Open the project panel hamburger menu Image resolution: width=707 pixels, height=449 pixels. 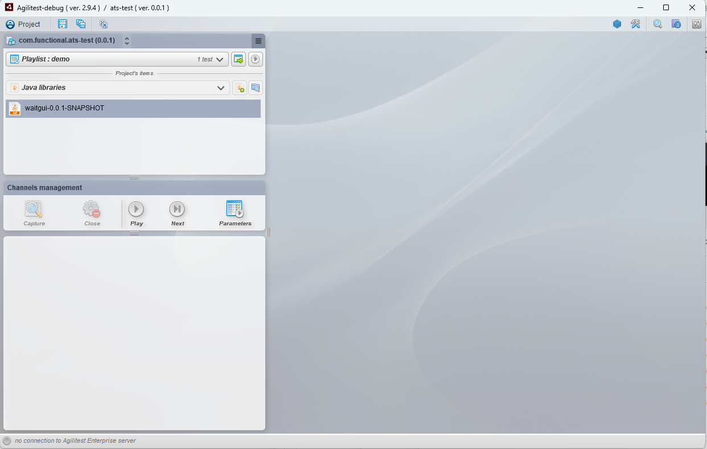click(258, 41)
